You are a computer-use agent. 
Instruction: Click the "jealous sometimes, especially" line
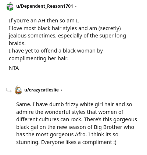[x=67, y=36]
